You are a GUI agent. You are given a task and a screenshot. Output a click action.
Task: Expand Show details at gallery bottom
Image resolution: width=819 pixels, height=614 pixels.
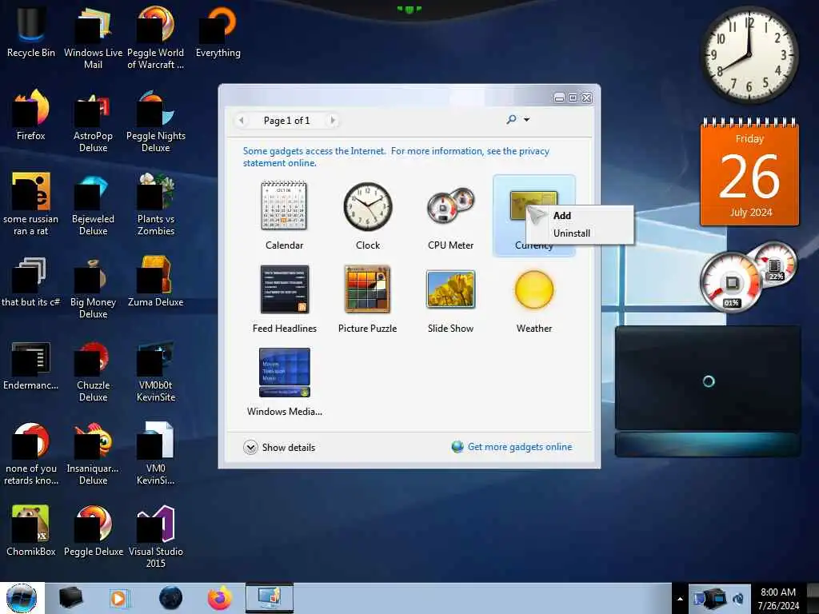(279, 448)
